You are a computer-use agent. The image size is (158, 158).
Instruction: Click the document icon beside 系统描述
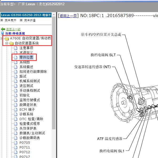click(x=16, y=67)
